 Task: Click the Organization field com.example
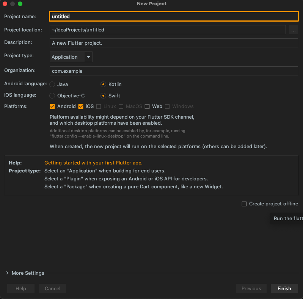[174, 71]
